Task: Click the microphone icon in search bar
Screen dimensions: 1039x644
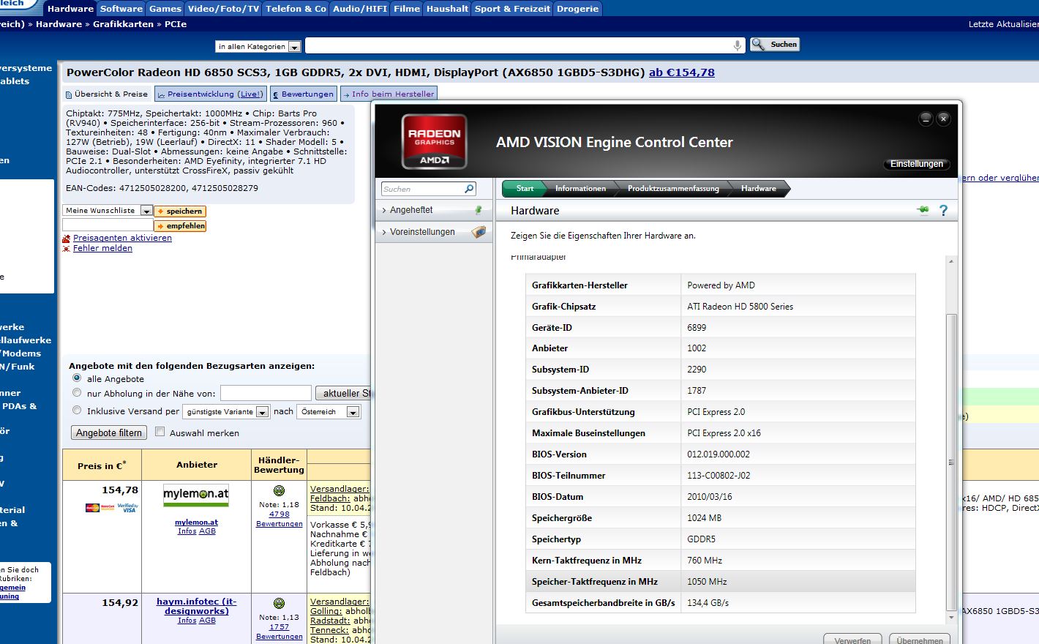Action: point(737,45)
